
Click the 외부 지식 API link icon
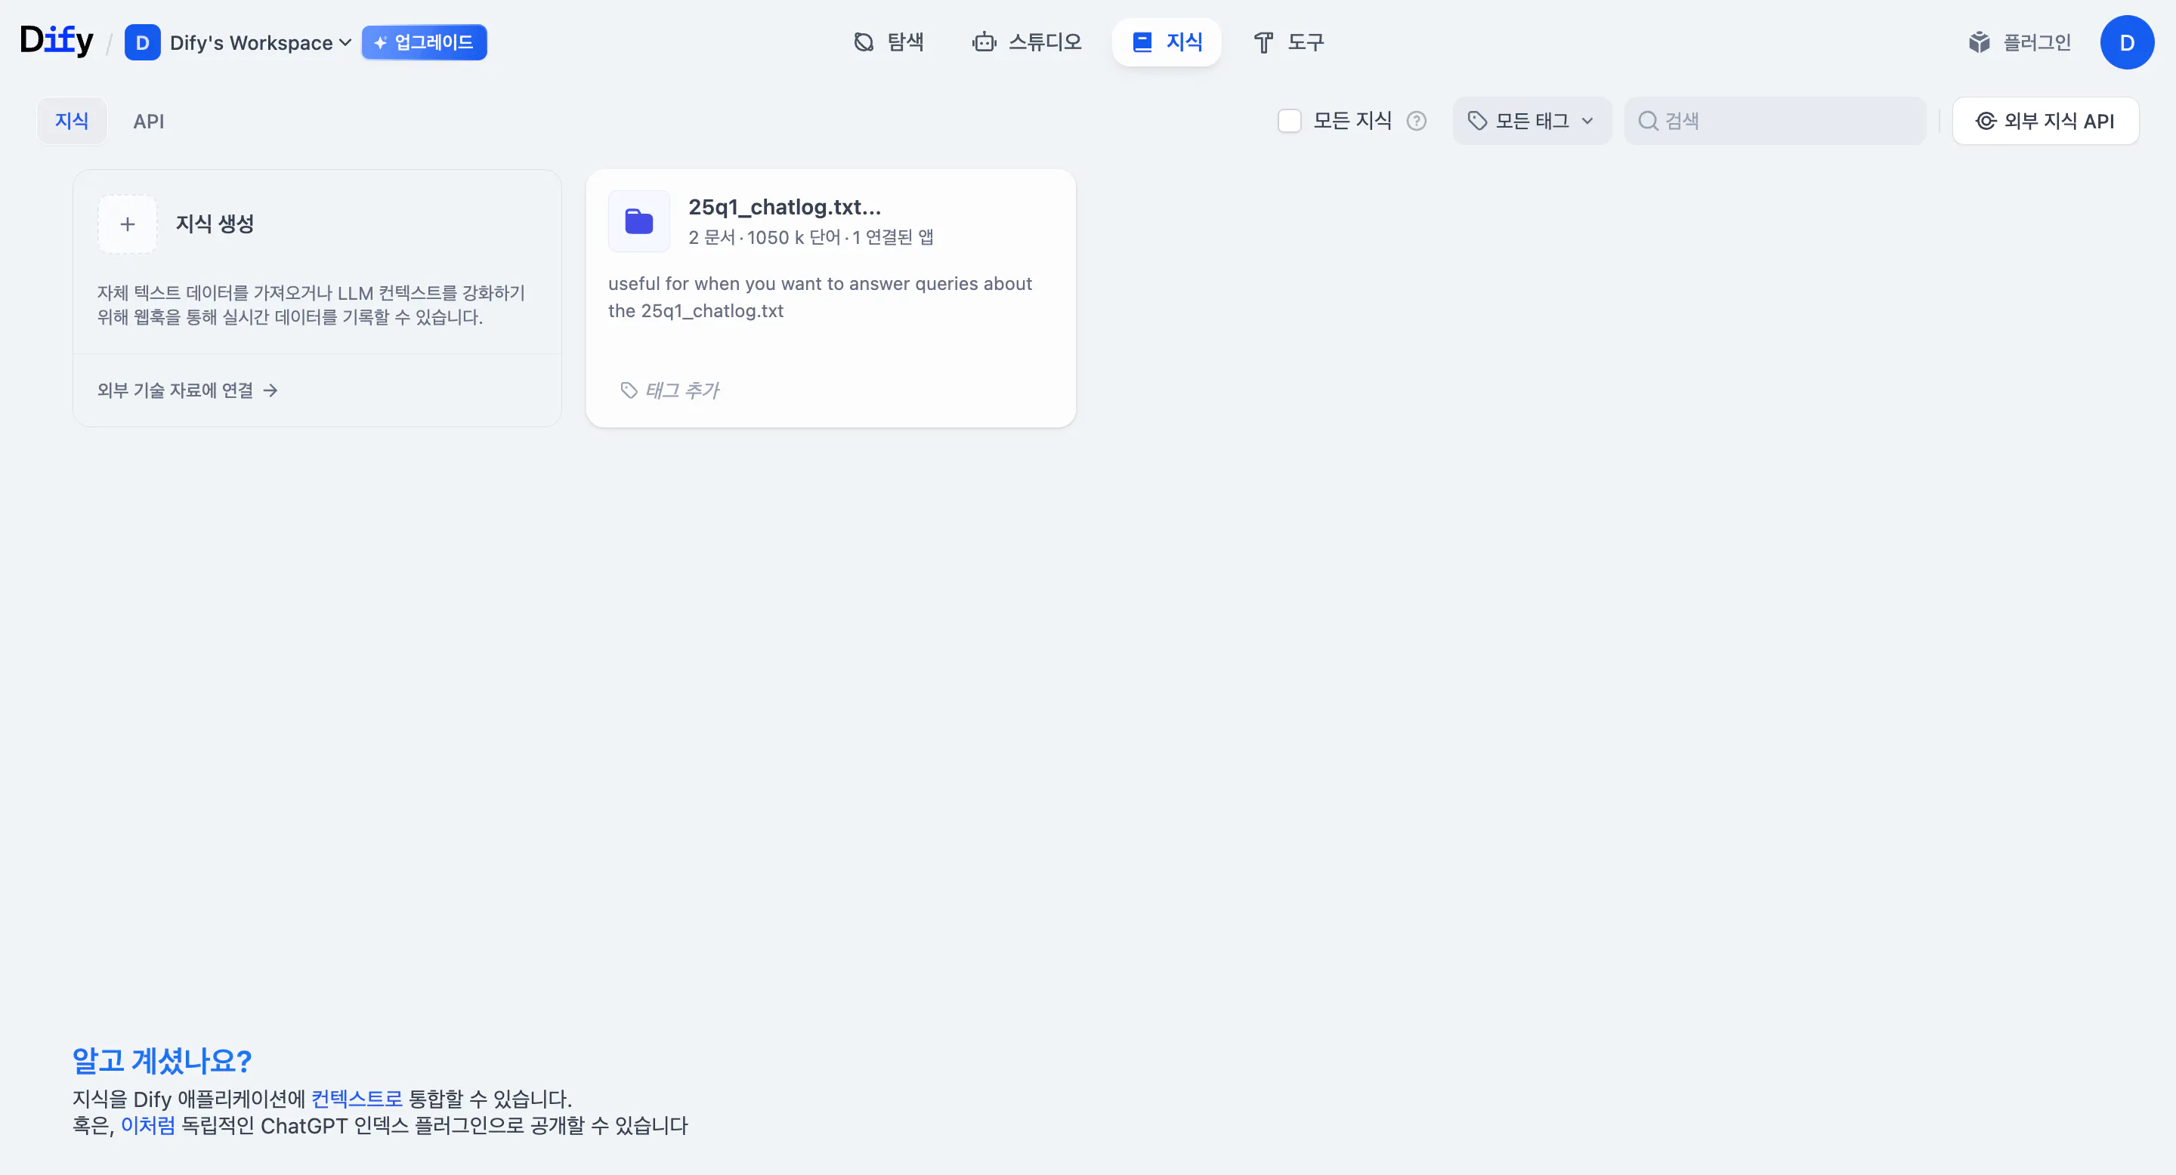pos(1985,121)
